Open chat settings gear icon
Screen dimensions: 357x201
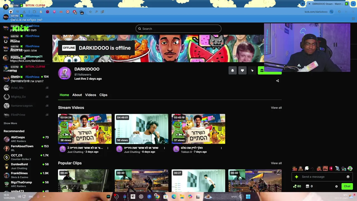336,186
